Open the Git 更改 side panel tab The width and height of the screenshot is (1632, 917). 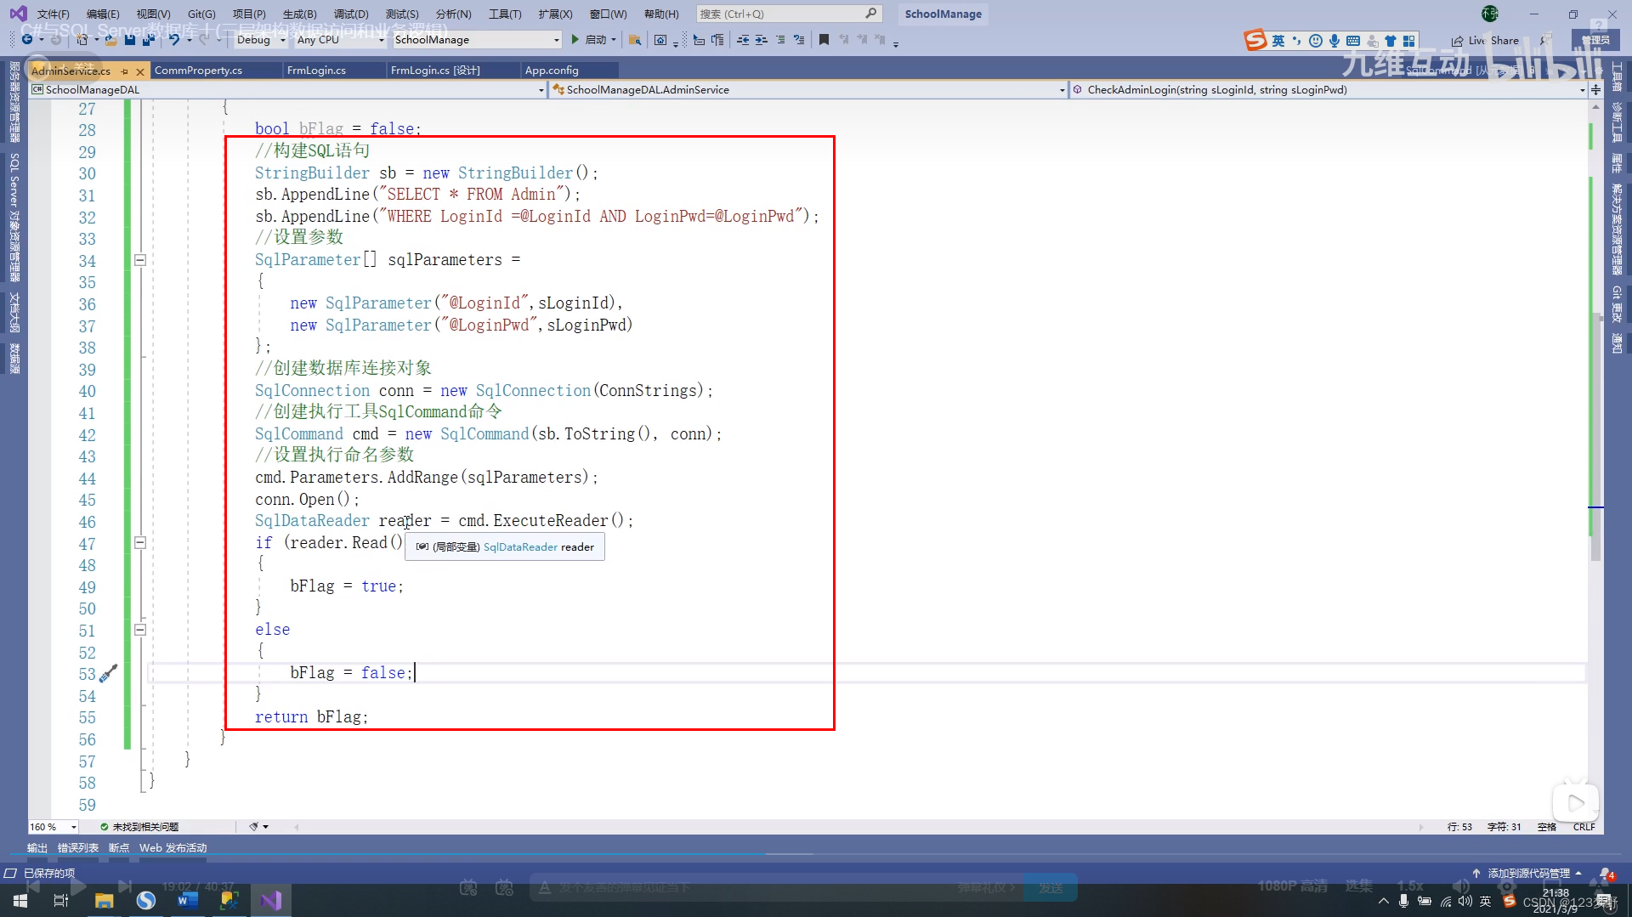1617,304
